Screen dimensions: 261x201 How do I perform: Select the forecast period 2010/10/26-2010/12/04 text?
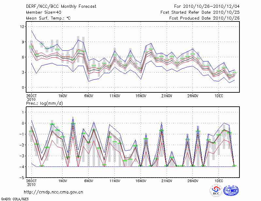click(x=207, y=7)
